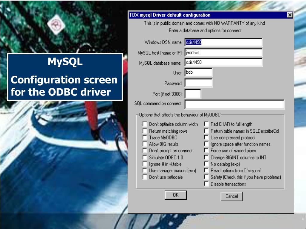Check Read options from C:\my.cnf
The height and width of the screenshot is (229, 306).
(x=206, y=171)
